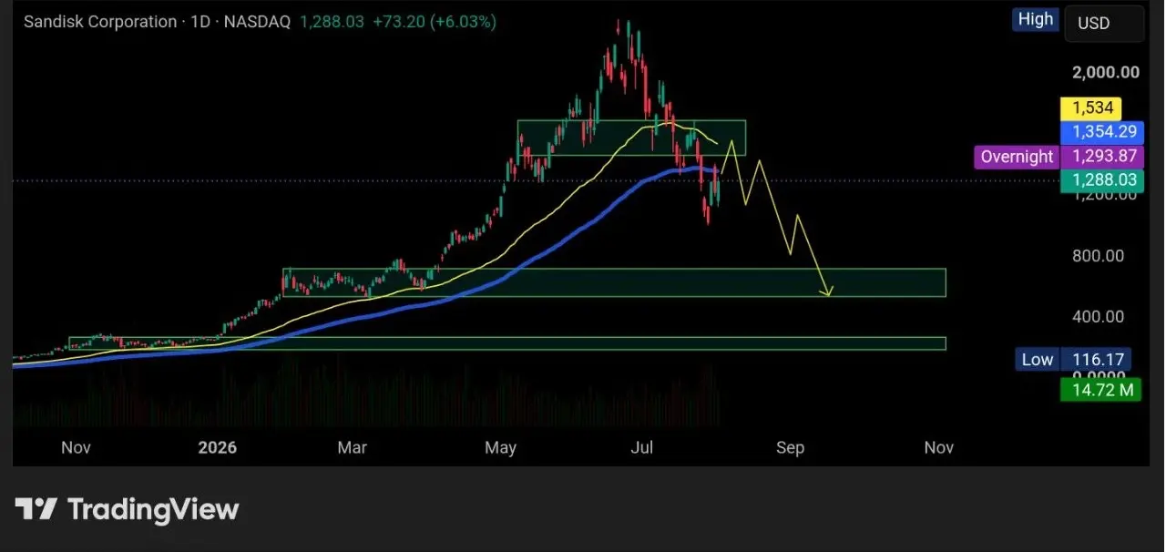Viewport: 1166px width, 552px height.
Task: Select the green 1,288.03 price axis tag
Action: click(x=1104, y=180)
